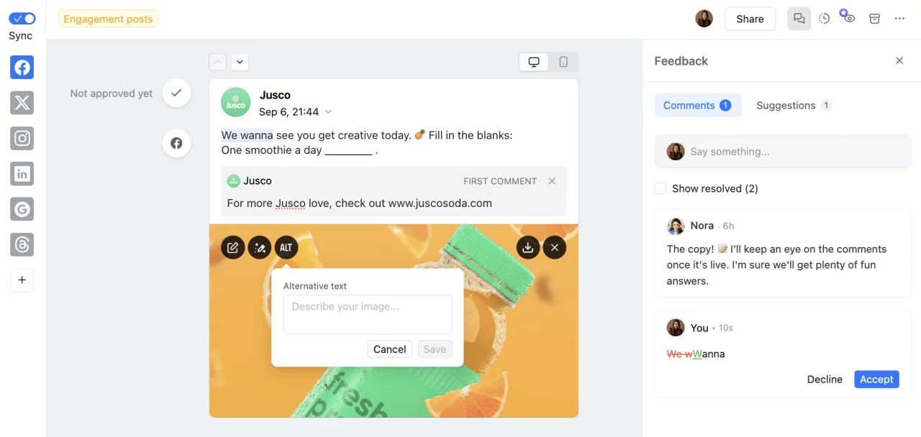Switch to the Suggestions tab
921x437 pixels.
789,105
